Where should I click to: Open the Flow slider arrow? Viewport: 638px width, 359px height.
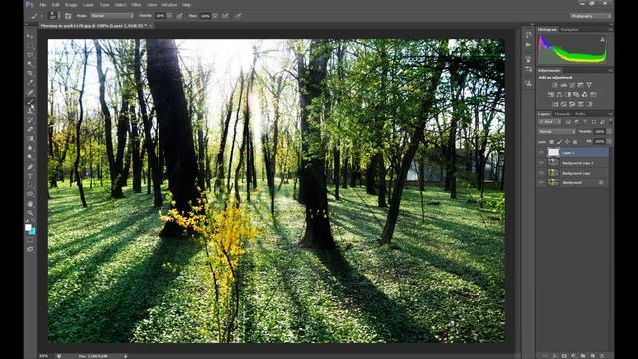click(215, 16)
